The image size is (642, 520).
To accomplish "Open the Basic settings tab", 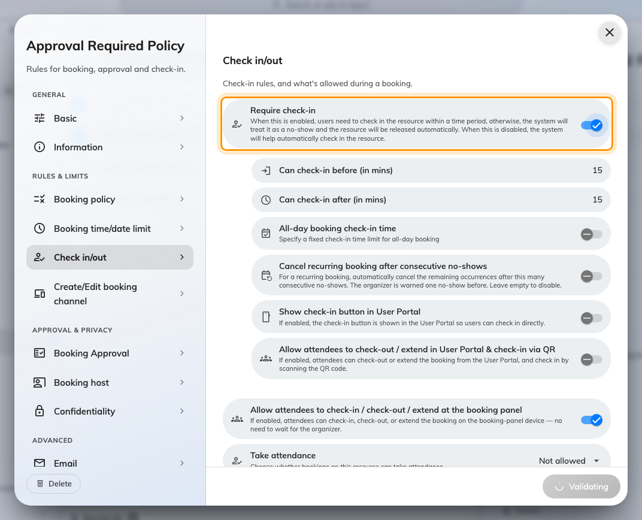I will point(110,119).
